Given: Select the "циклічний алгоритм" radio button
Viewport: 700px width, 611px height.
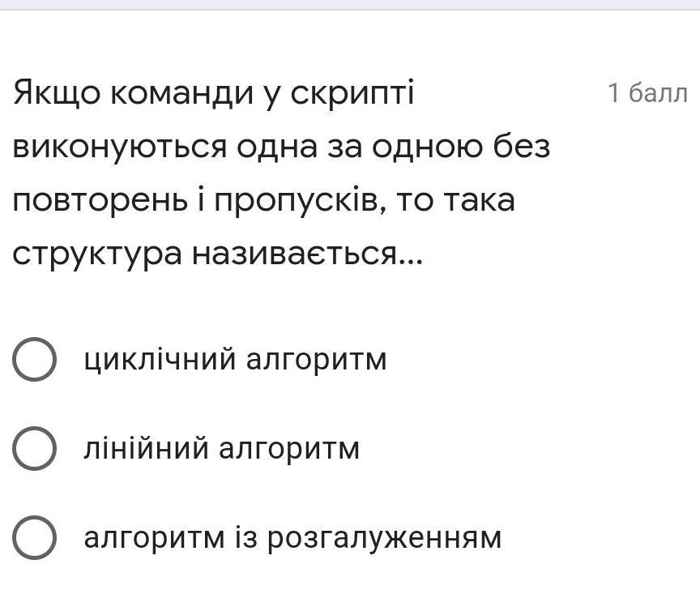Looking at the screenshot, I should (35, 360).
